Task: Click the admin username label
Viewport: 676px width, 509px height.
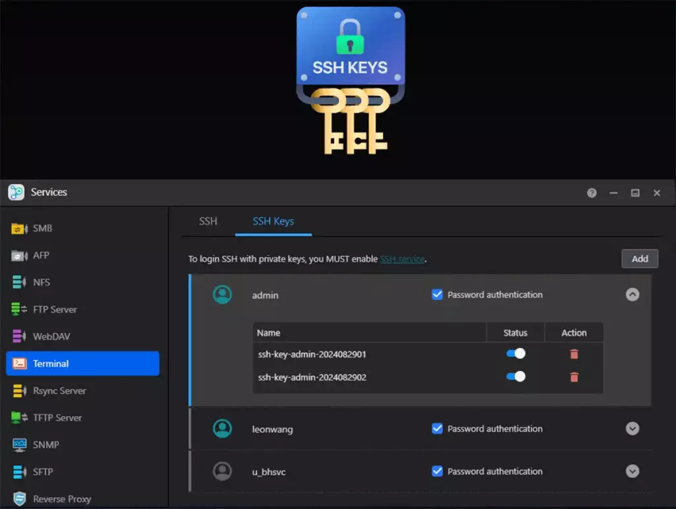Action: (x=265, y=295)
